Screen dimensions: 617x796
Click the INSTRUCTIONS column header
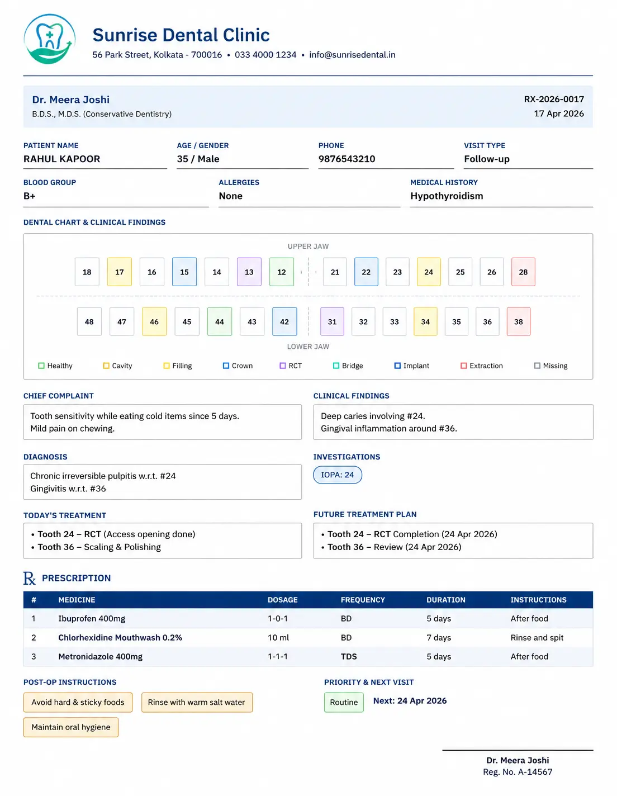click(538, 600)
